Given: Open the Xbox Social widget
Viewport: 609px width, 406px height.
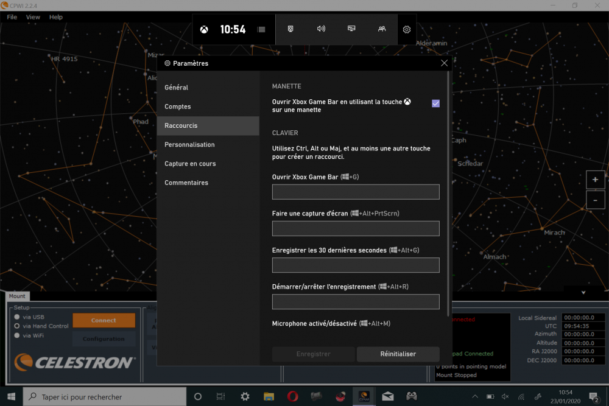Looking at the screenshot, I should 382,29.
